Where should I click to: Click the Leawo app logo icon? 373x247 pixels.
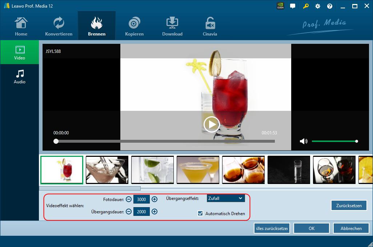click(x=7, y=6)
